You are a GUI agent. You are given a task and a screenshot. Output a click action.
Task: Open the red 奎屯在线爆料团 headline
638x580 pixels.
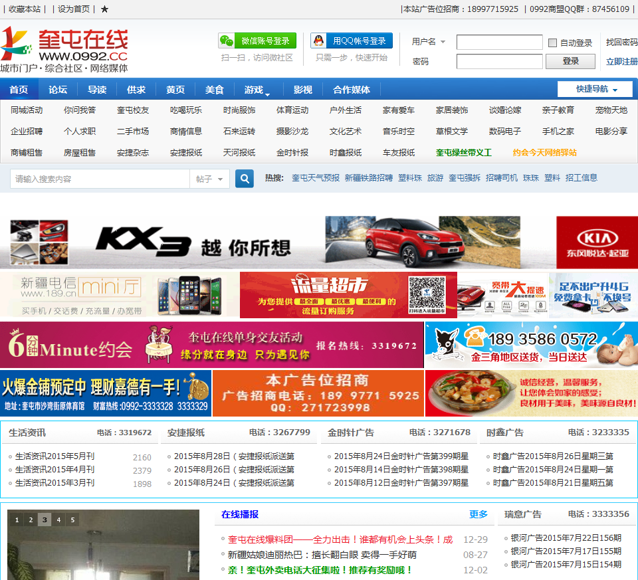click(x=340, y=539)
